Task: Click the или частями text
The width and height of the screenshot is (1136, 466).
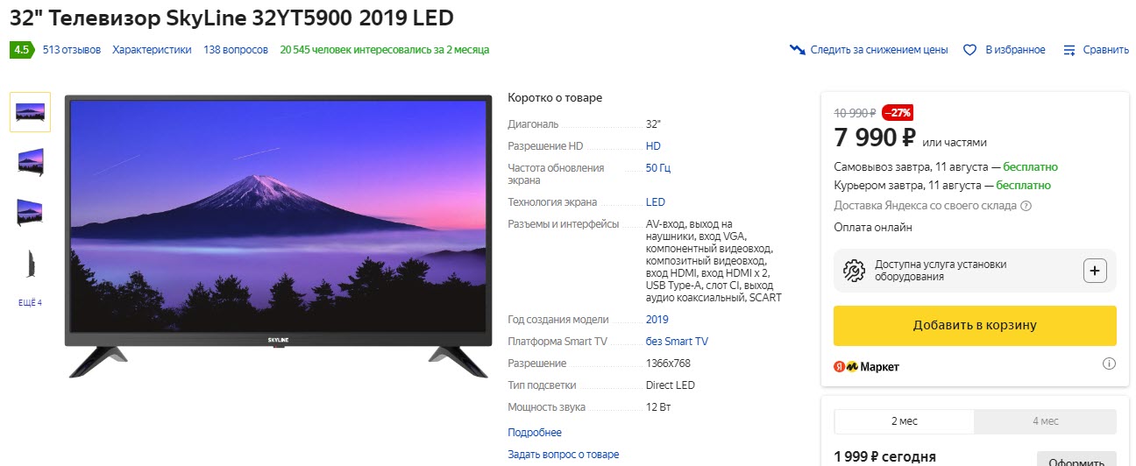Action: click(x=955, y=143)
